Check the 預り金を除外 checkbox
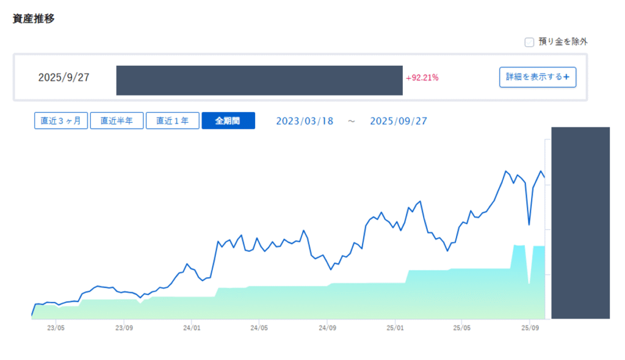The width and height of the screenshot is (625, 360). (529, 42)
